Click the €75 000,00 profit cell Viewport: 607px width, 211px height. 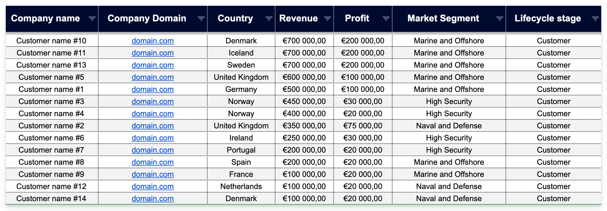click(x=363, y=126)
